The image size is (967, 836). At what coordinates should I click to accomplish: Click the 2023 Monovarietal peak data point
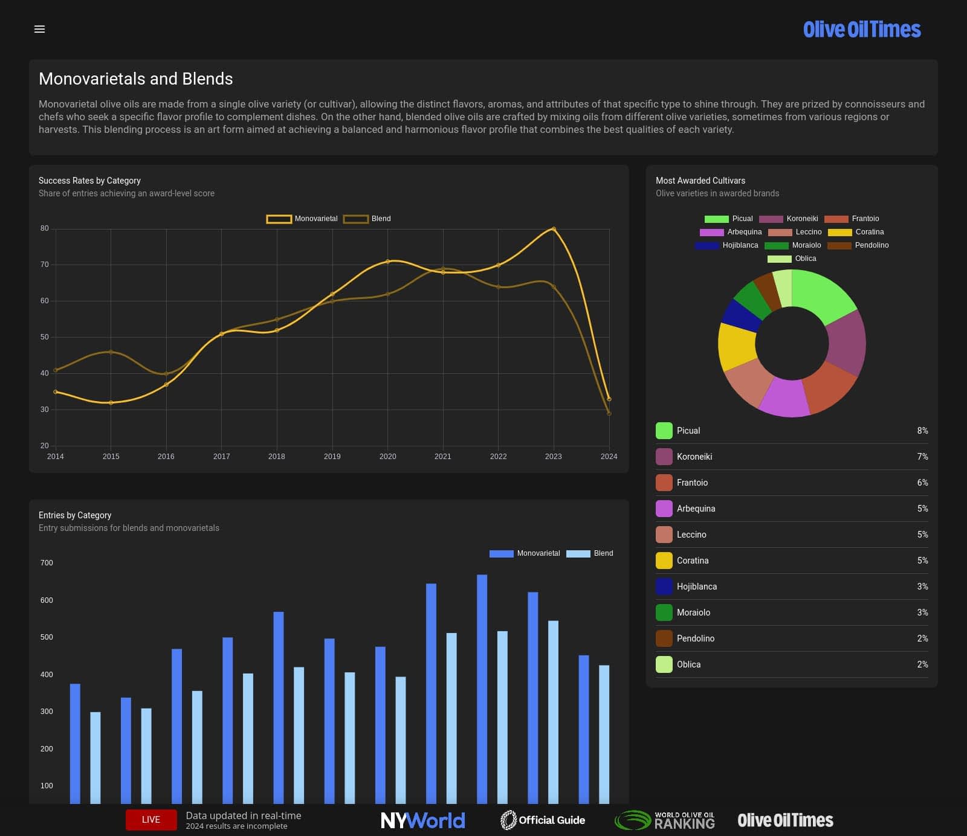[554, 229]
